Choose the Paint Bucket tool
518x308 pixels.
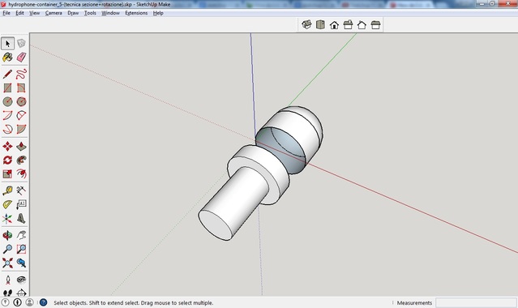pyautogui.click(x=7, y=58)
